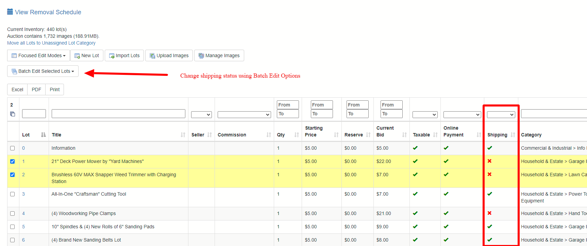Viewport: 587px width, 246px height.
Task: Expand the Focused Edit Modes dropdown
Action: pos(38,55)
